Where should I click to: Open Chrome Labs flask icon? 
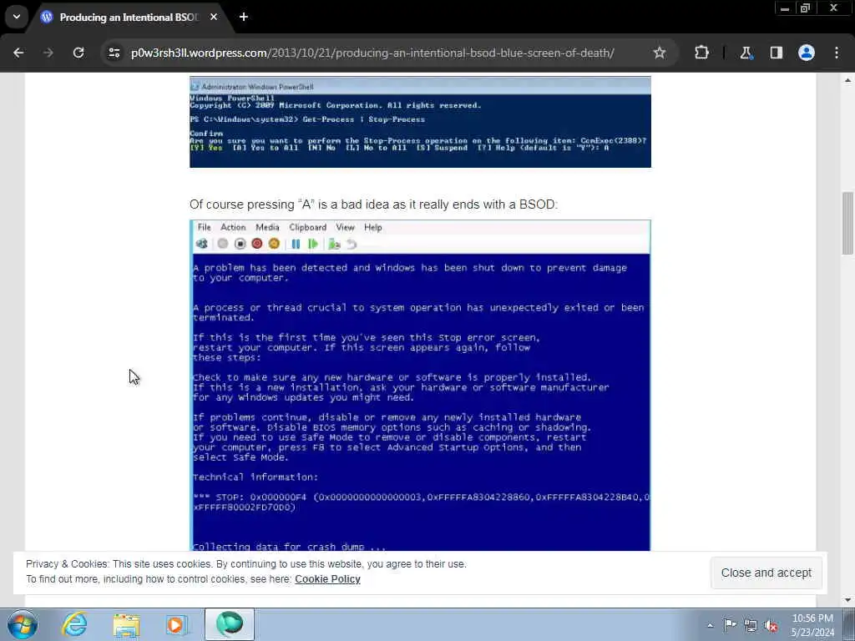[746, 53]
